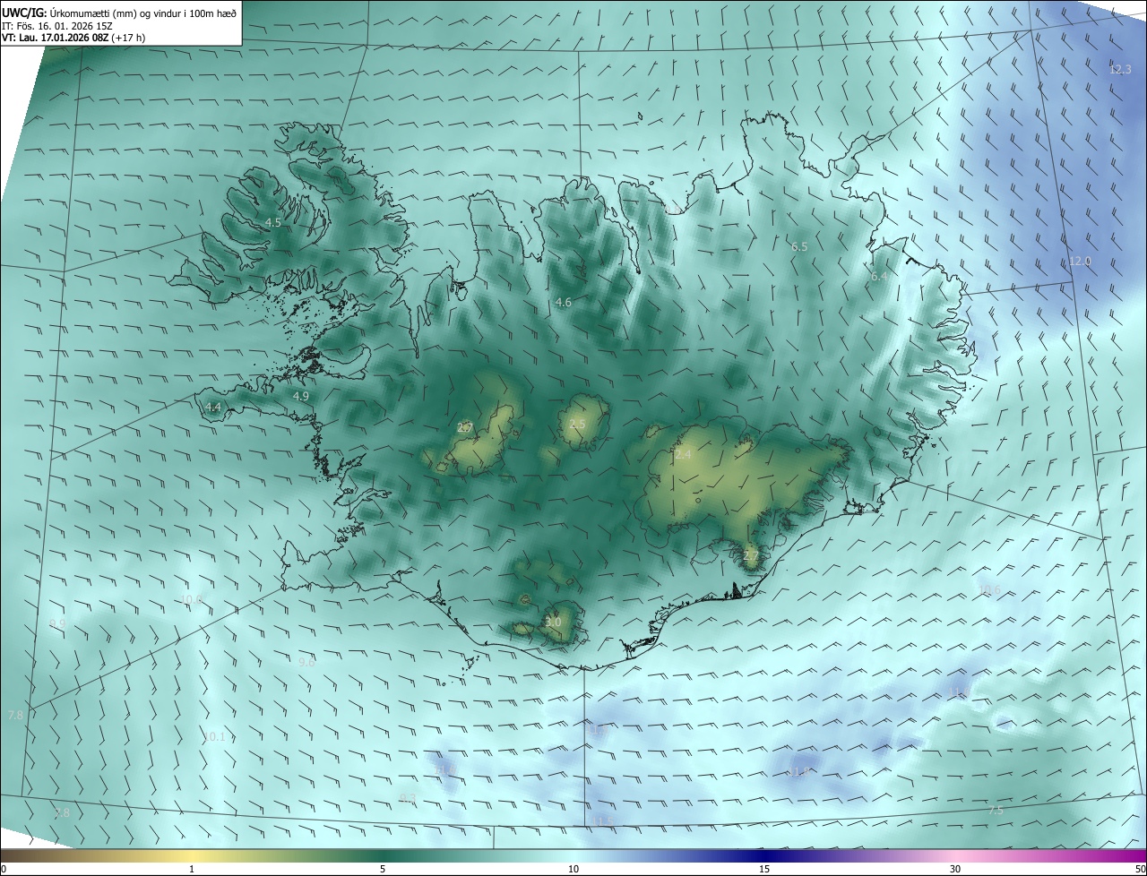Click the 9.9 value label on the map
Image resolution: width=1147 pixels, height=876 pixels.
tap(57, 623)
